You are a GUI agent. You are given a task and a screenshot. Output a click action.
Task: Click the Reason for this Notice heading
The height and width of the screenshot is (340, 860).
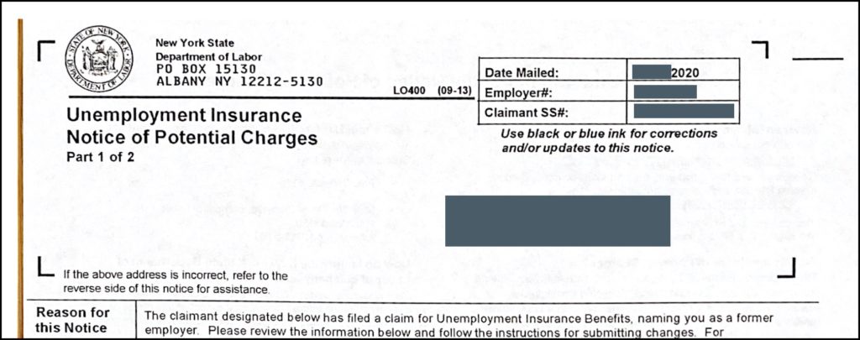click(x=73, y=320)
